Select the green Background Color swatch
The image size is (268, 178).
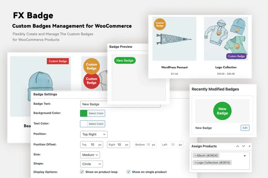click(84, 113)
